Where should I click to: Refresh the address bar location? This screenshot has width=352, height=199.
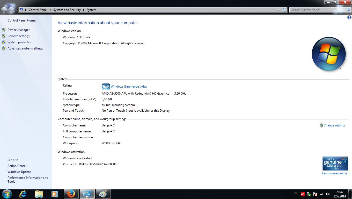[x=284, y=10]
